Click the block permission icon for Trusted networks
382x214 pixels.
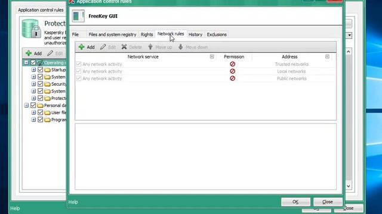tap(232, 64)
